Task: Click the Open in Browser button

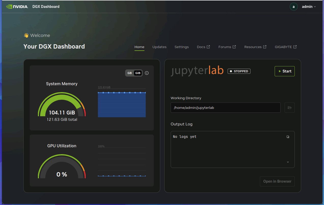Action: coord(277,181)
